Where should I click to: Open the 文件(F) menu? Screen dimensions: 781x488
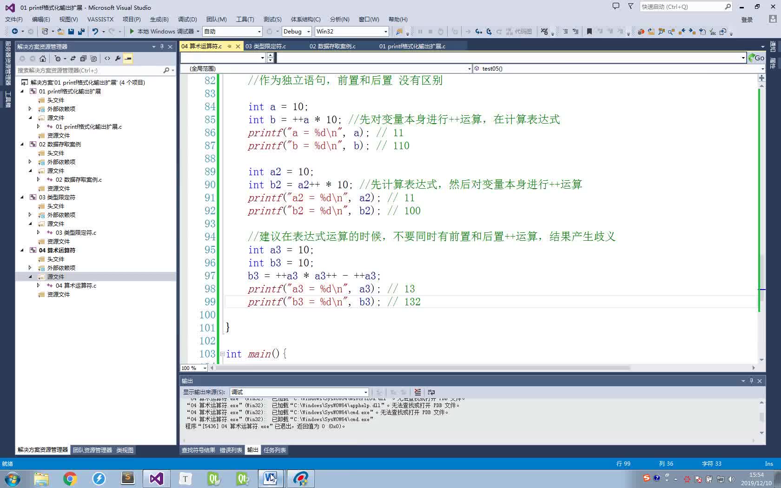(x=14, y=19)
